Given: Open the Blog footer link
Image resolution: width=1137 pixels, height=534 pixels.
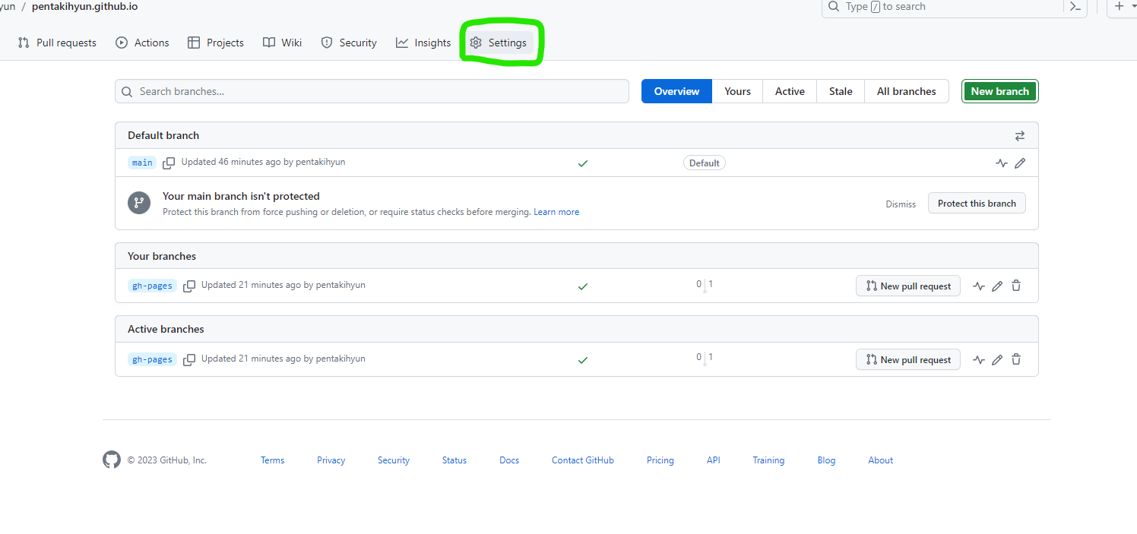Looking at the screenshot, I should pyautogui.click(x=826, y=460).
